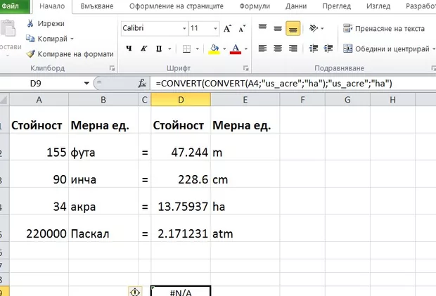Screen dimensions: 436x296
Task: Click the Insert Function fx icon
Action: tap(142, 84)
